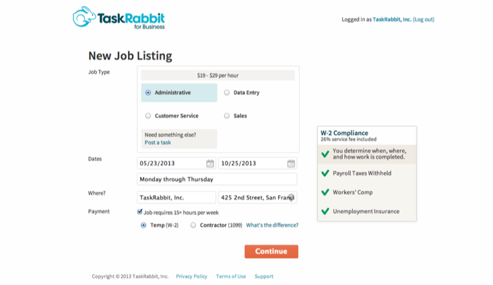493x285 pixels.
Task: Click the Monday through Thursday schedule field
Action: pos(217,179)
